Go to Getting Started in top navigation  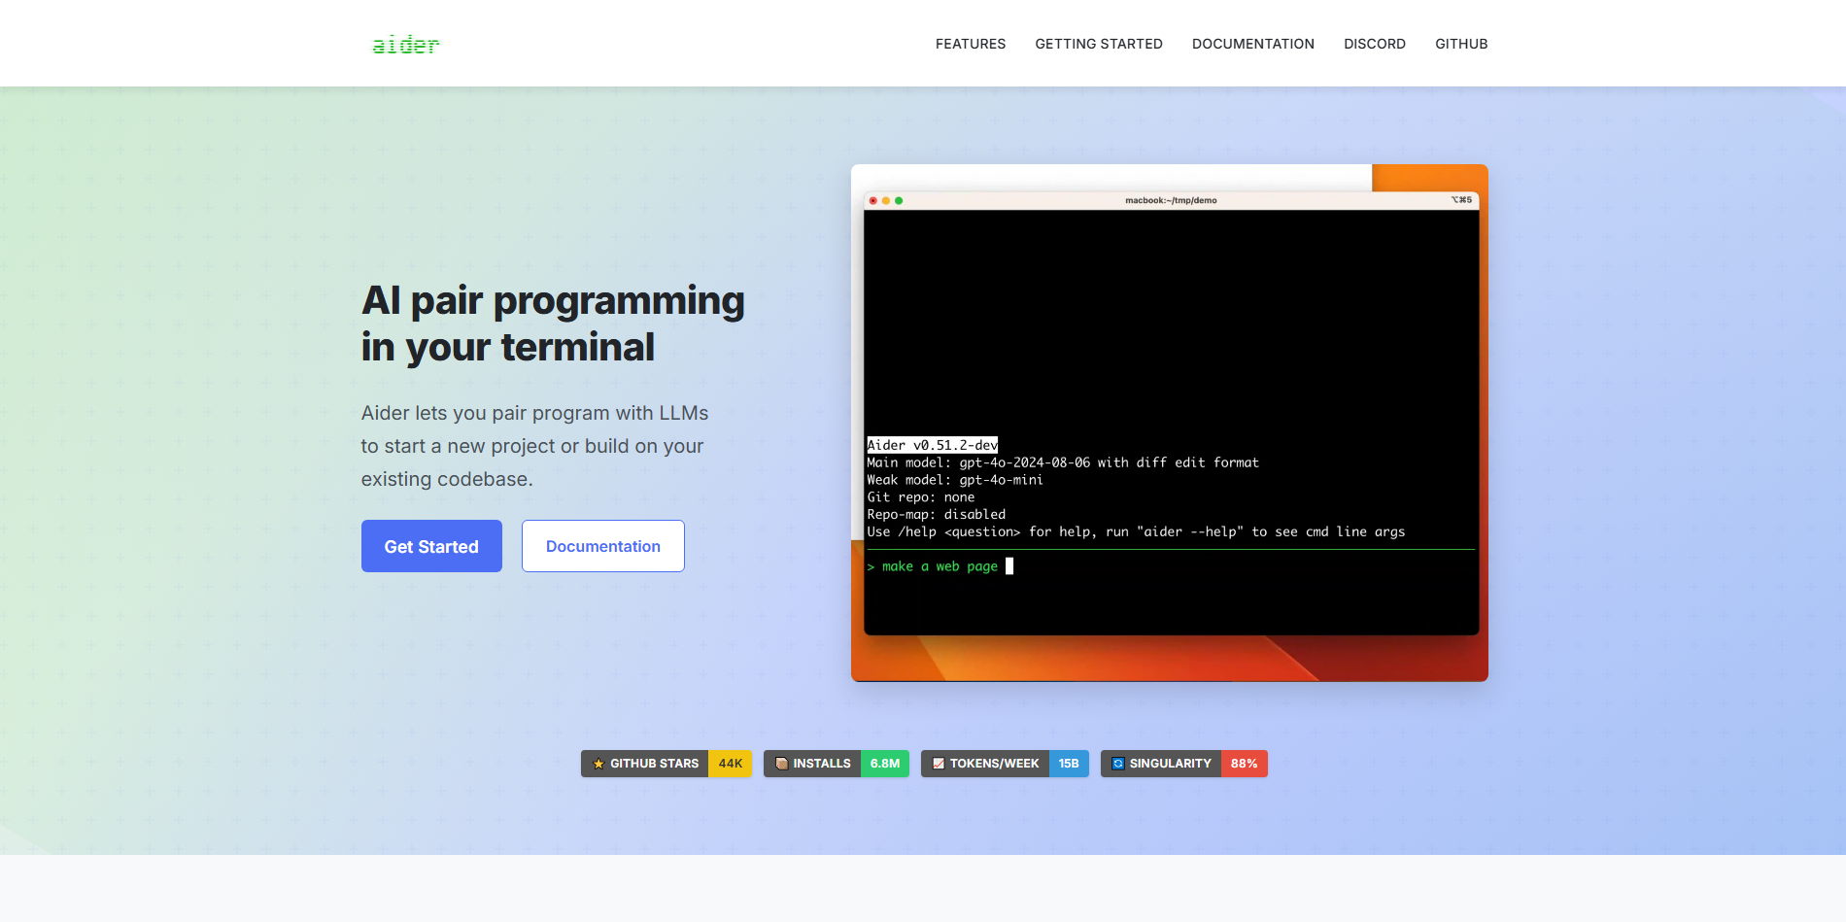1099,44
